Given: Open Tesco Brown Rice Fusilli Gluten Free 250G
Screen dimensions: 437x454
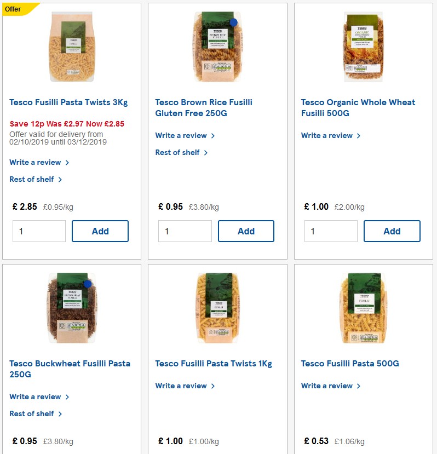Looking at the screenshot, I should tap(203, 107).
